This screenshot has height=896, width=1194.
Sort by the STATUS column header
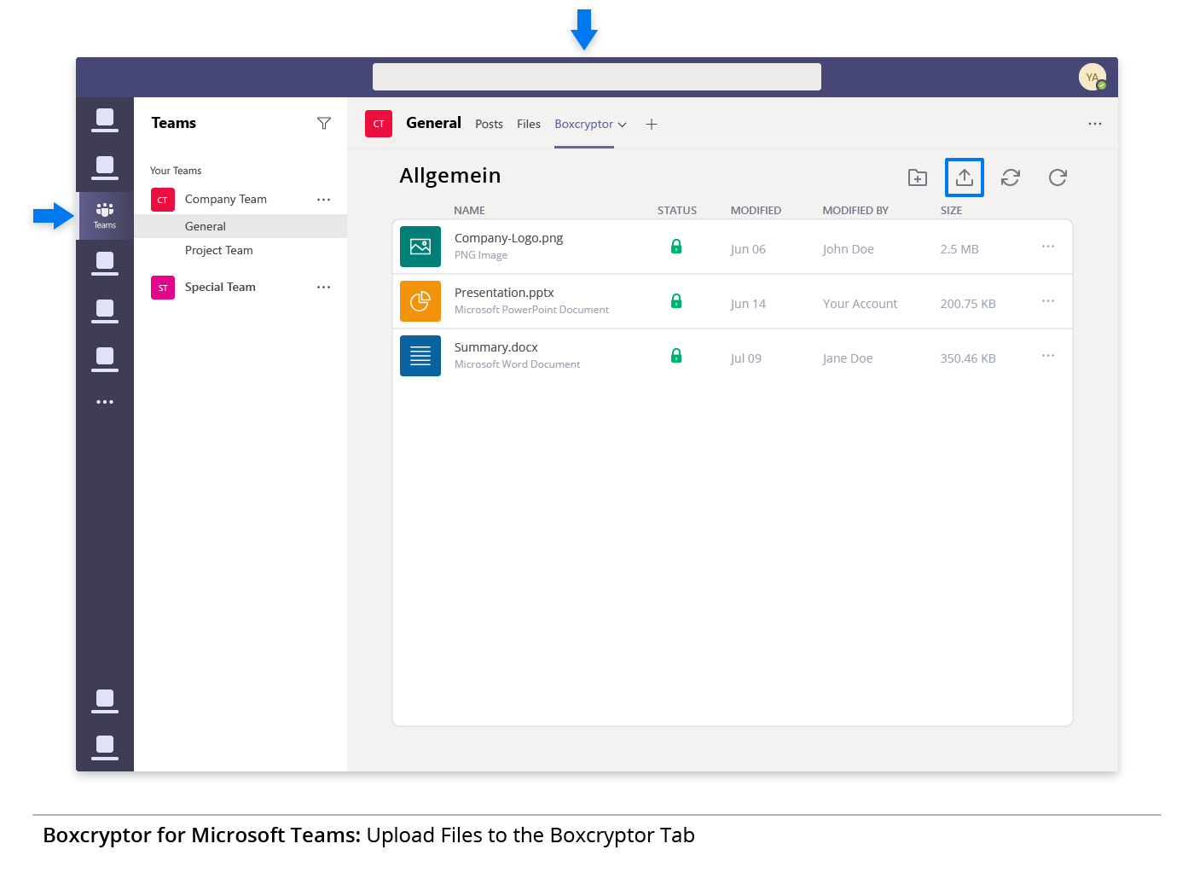(677, 211)
